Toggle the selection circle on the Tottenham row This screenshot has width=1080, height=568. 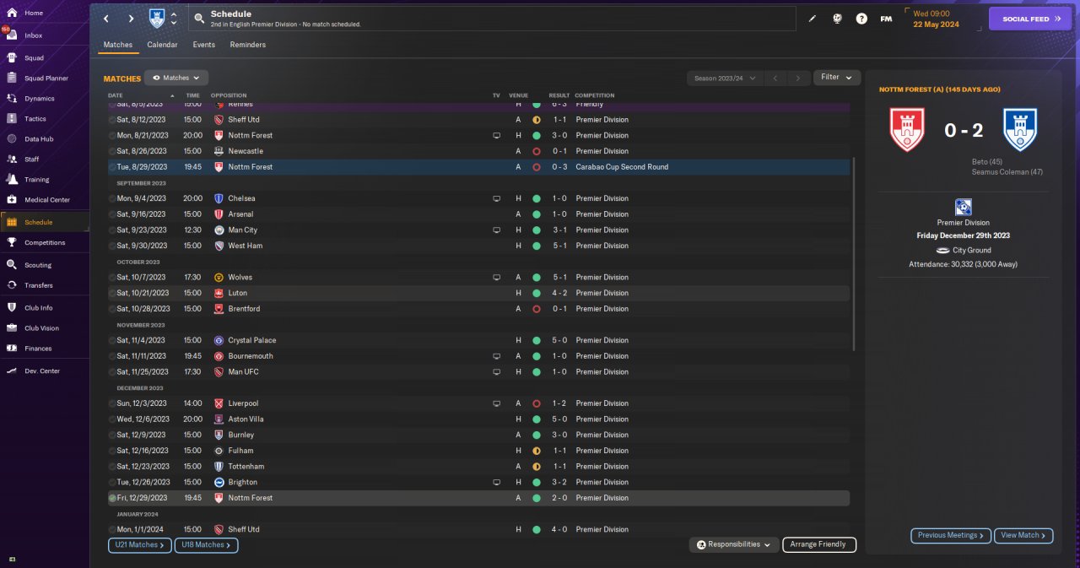click(112, 466)
